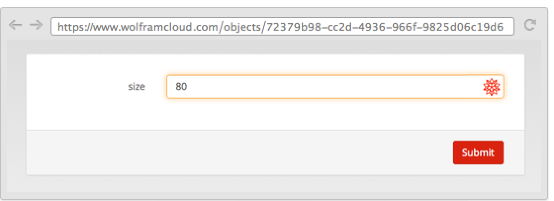
Task: Click the "https://" prefix in the URL
Action: pyautogui.click(x=74, y=26)
